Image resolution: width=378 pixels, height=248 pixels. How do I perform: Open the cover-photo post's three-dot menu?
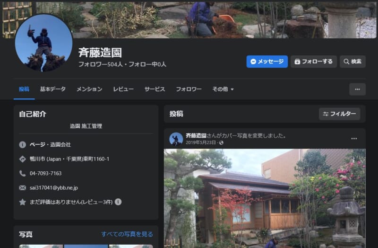[354, 139]
